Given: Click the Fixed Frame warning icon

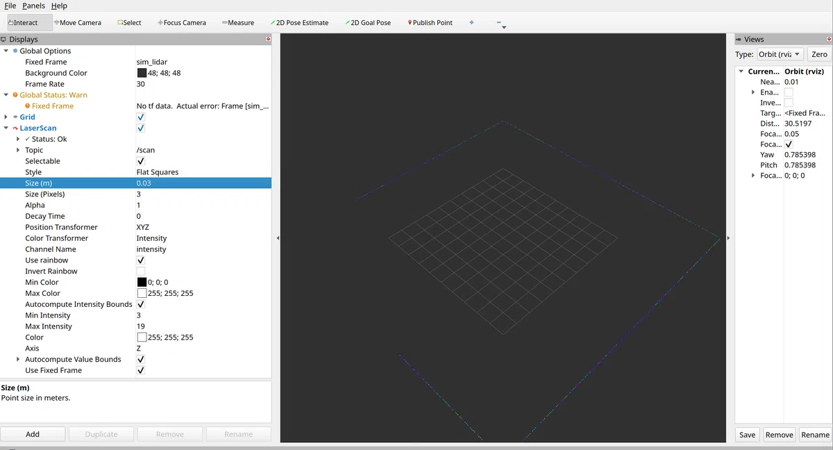Looking at the screenshot, I should (x=28, y=106).
